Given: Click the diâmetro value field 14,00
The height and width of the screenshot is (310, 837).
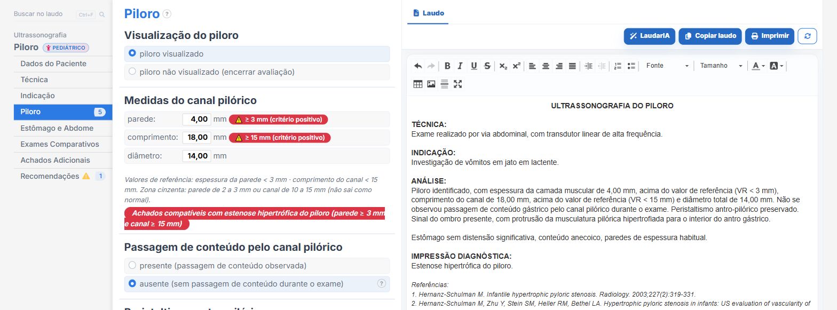Looking at the screenshot, I should click(196, 156).
